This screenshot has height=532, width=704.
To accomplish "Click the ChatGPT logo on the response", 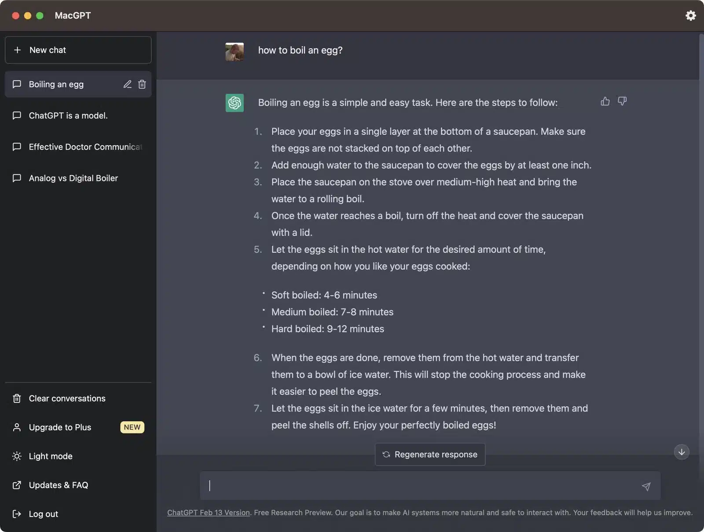I will pyautogui.click(x=235, y=103).
